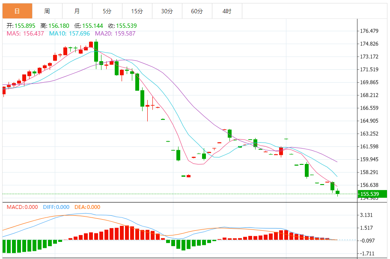
Task: Click the 收:155.539 close value
Action: 122,26
